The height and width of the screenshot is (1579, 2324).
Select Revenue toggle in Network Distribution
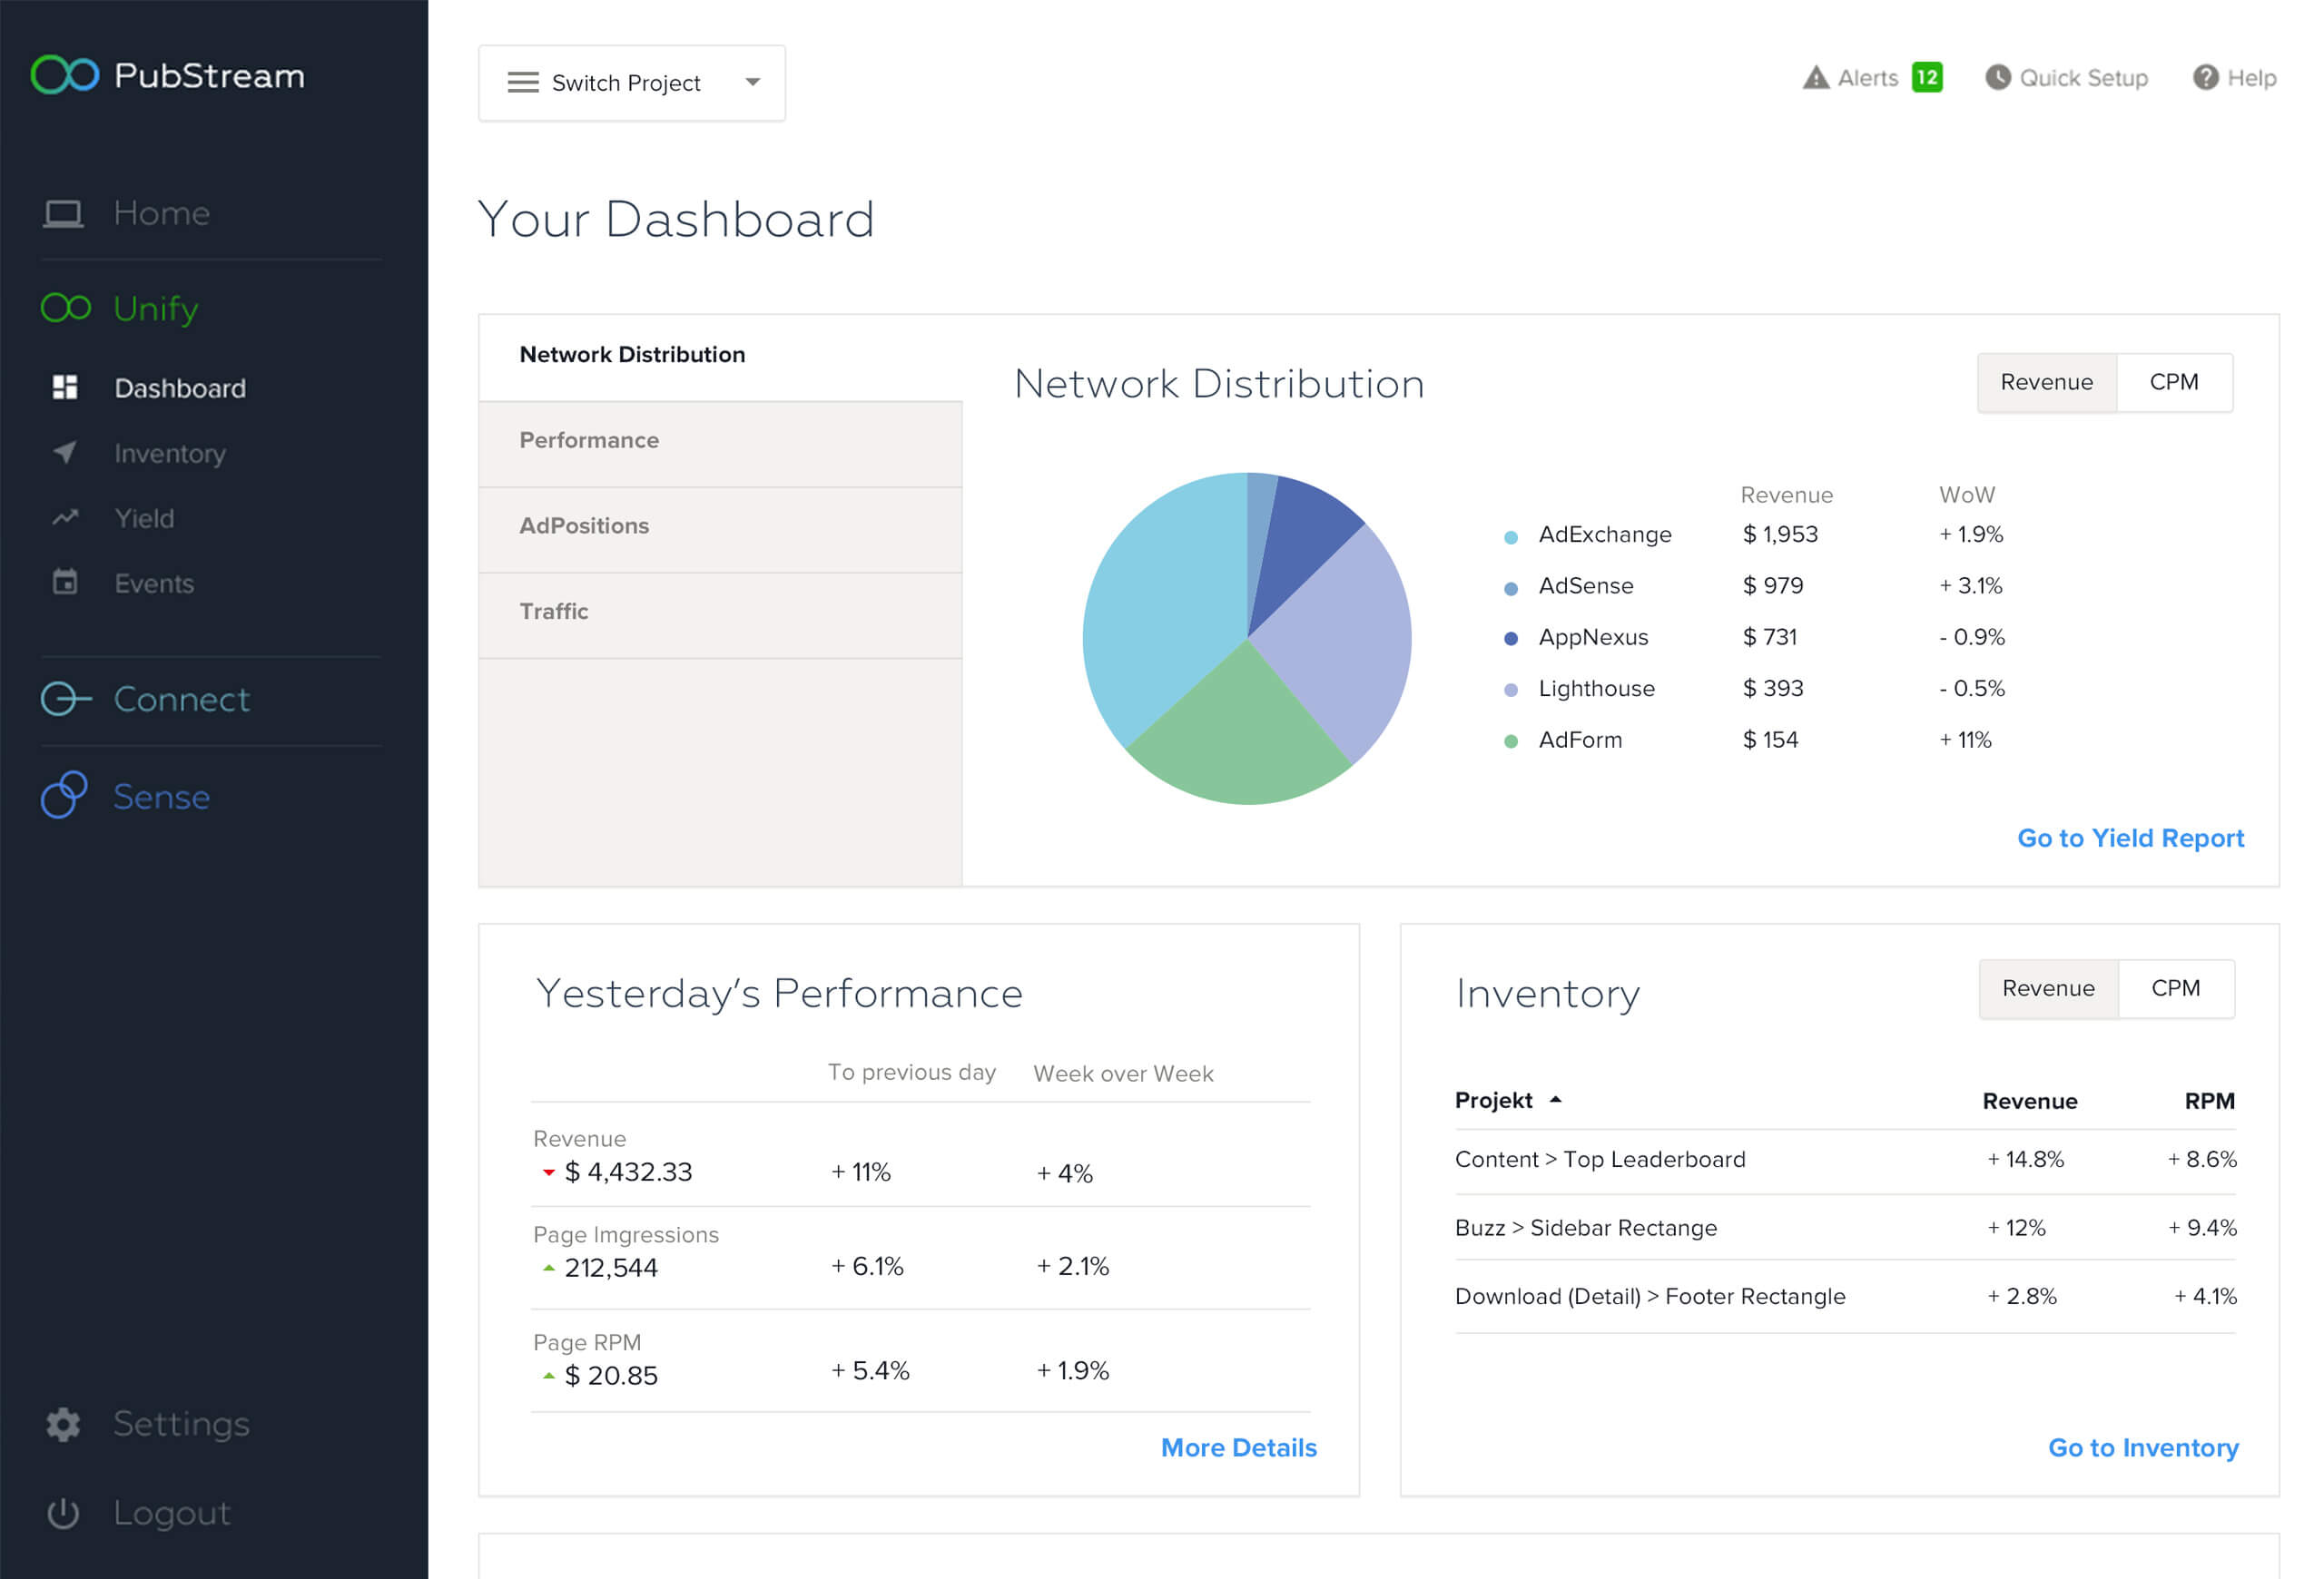tap(2046, 382)
